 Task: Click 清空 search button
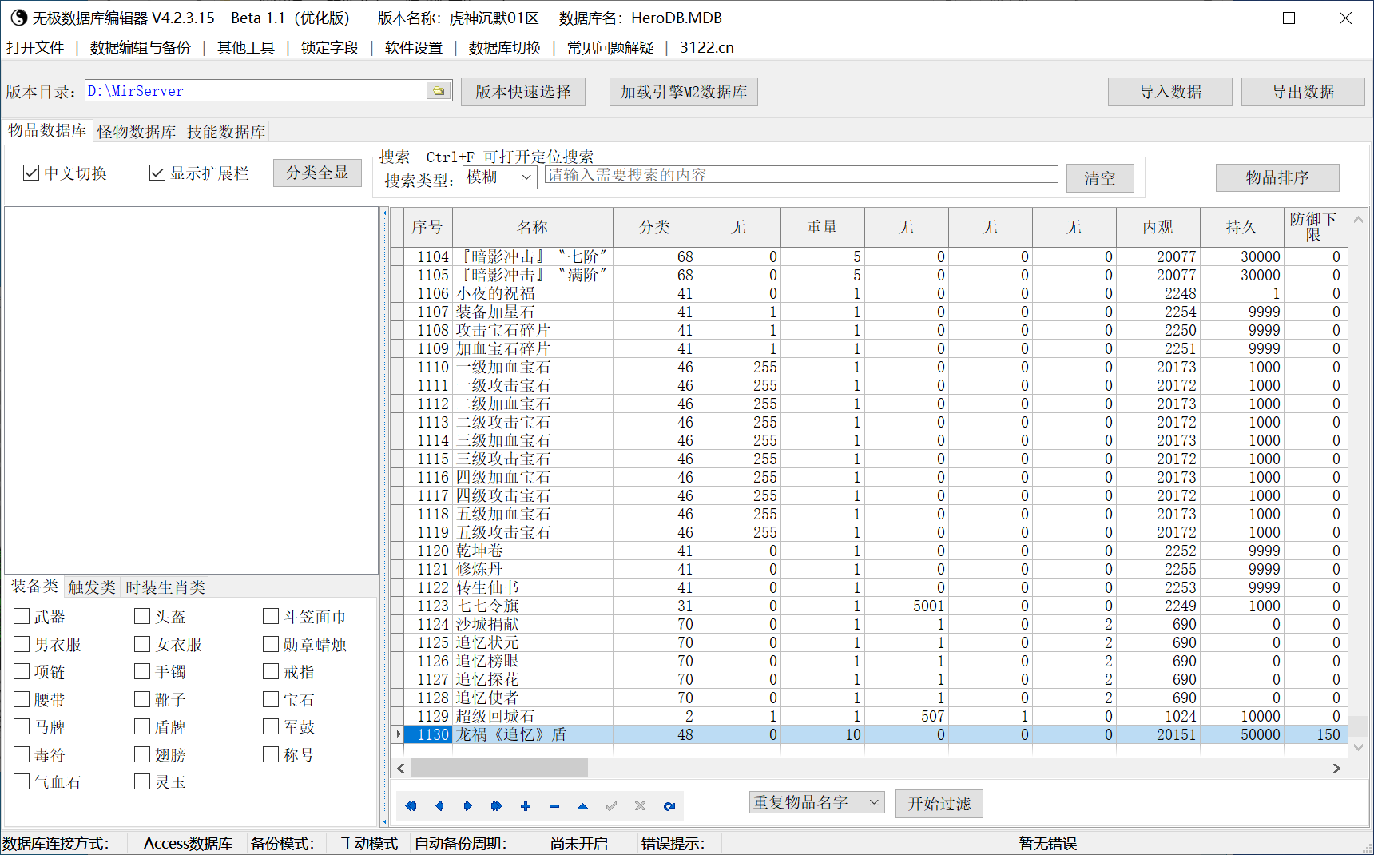pyautogui.click(x=1100, y=178)
